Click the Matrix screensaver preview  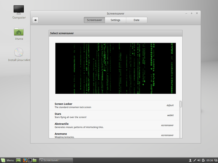click(x=115, y=68)
